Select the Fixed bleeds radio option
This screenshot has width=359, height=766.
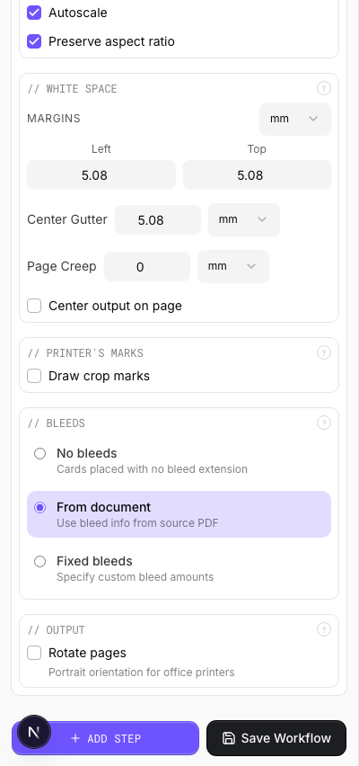pyautogui.click(x=40, y=561)
